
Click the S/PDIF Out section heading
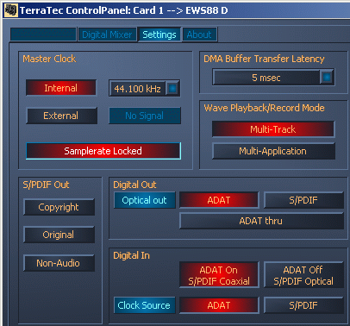[x=46, y=185]
